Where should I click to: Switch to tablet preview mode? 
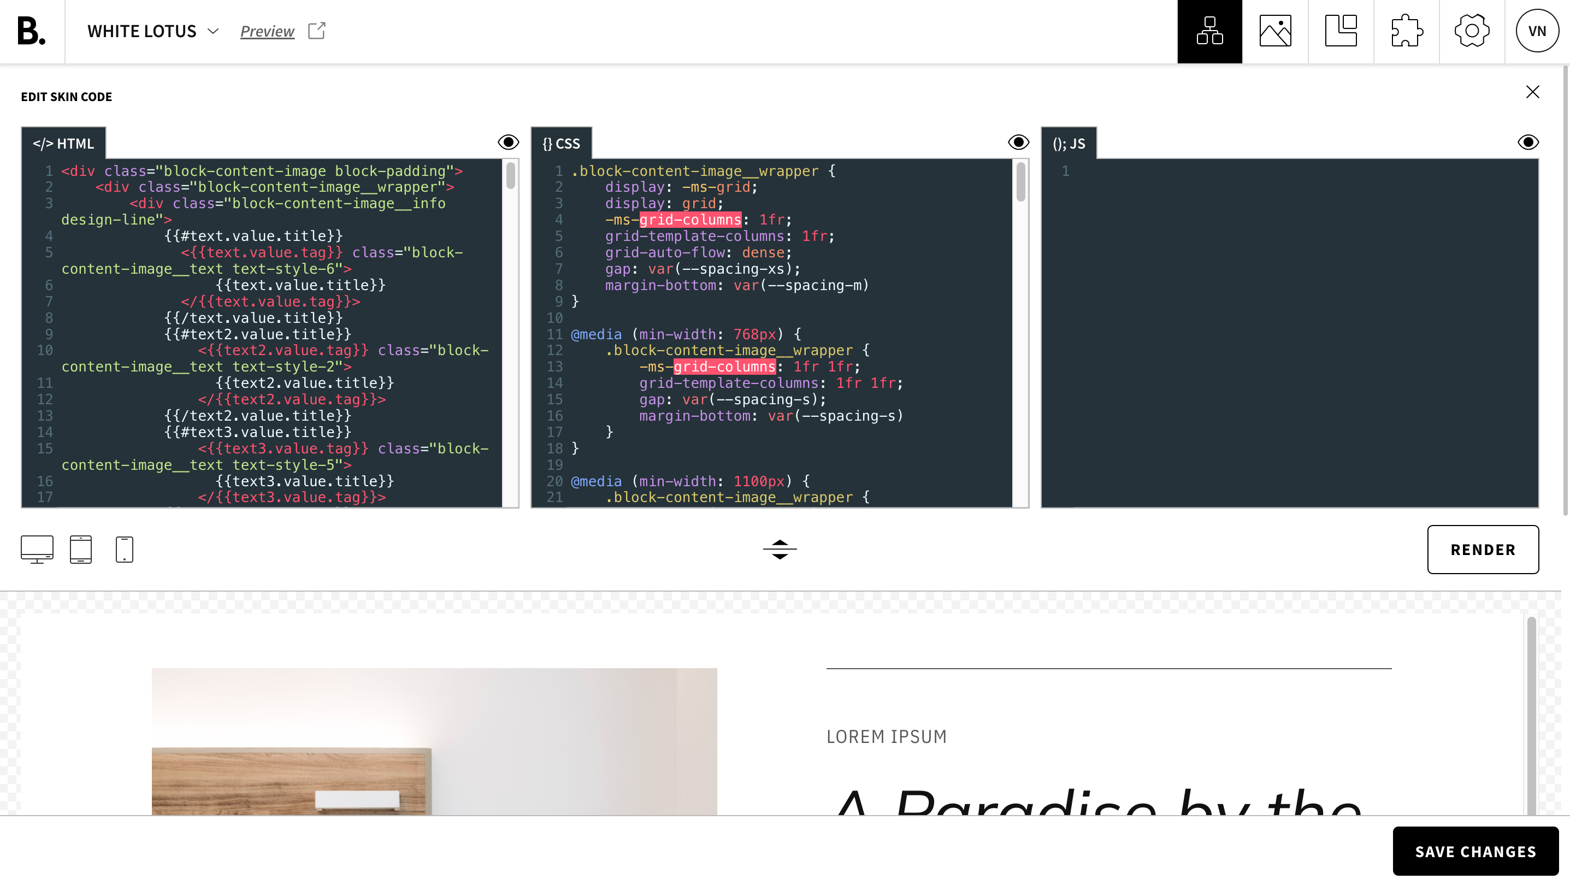(82, 550)
